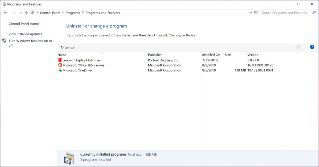
Task: Open Control Panel Home link
Action: pyautogui.click(x=24, y=24)
